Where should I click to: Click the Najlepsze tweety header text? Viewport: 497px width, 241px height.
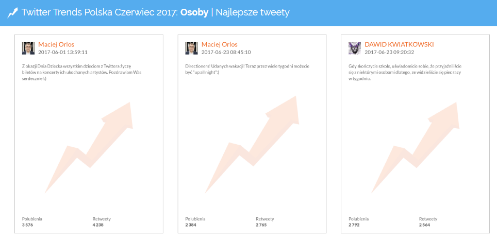[253, 12]
